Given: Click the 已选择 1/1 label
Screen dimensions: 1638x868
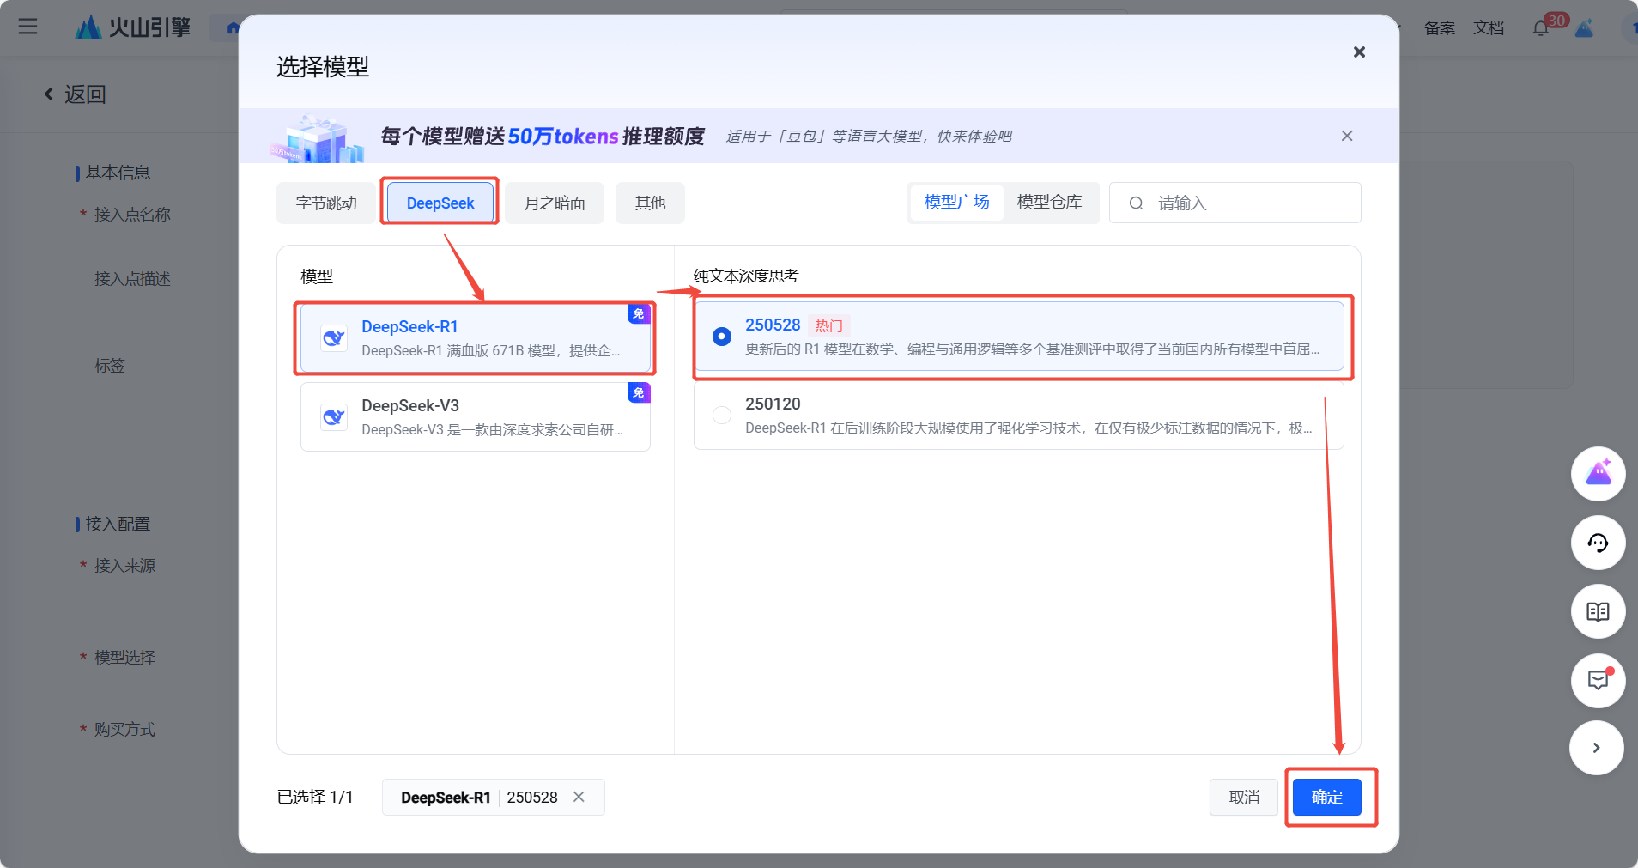Looking at the screenshot, I should [x=315, y=798].
